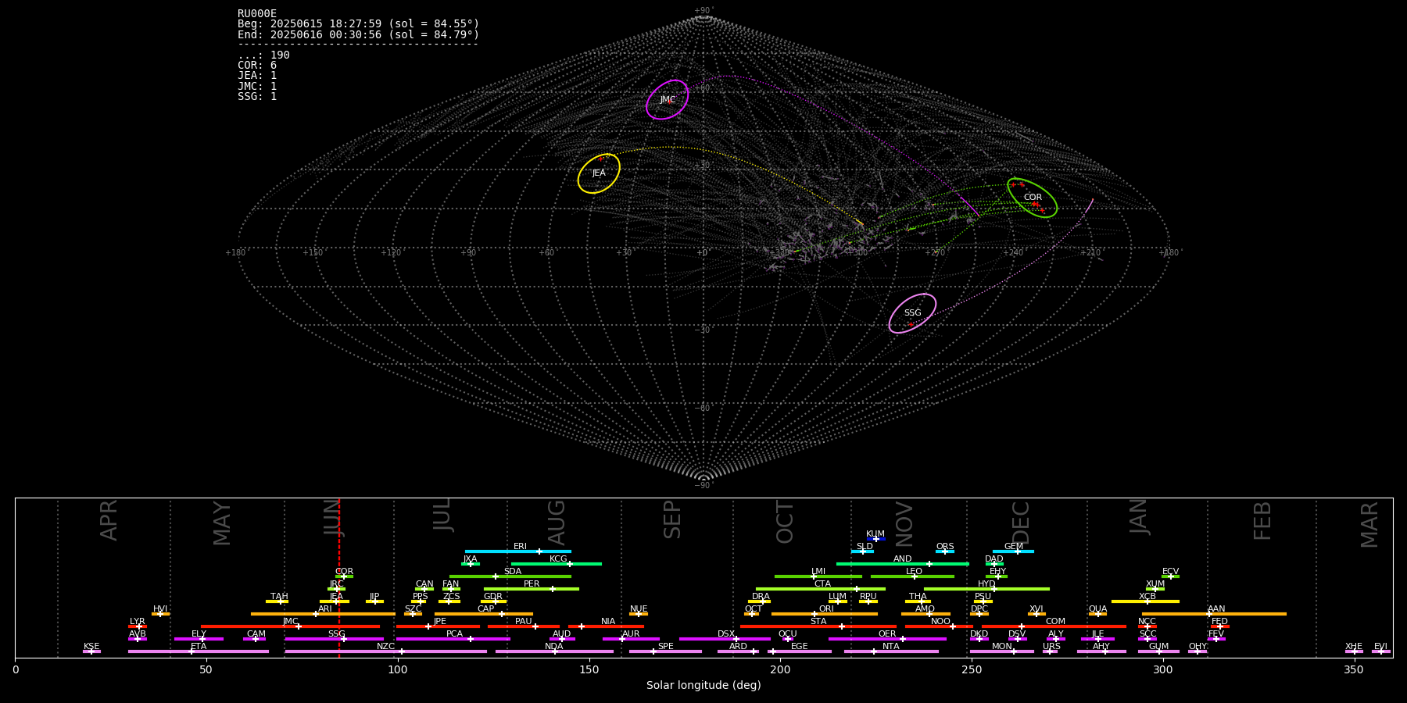
Task: Click the ARI shower label in timeline
Action: point(325,609)
